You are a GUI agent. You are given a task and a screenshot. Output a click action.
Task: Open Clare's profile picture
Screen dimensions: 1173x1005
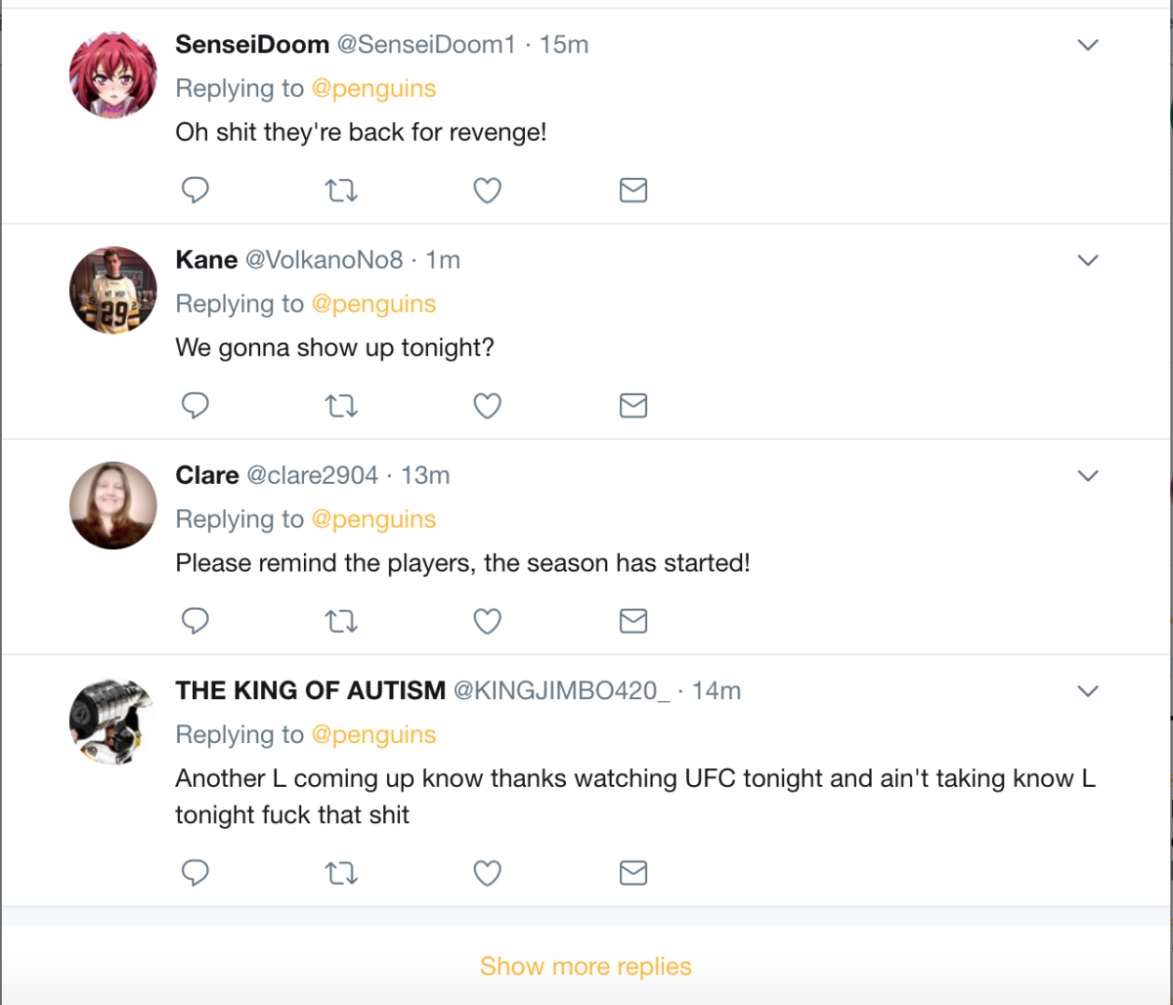113,505
